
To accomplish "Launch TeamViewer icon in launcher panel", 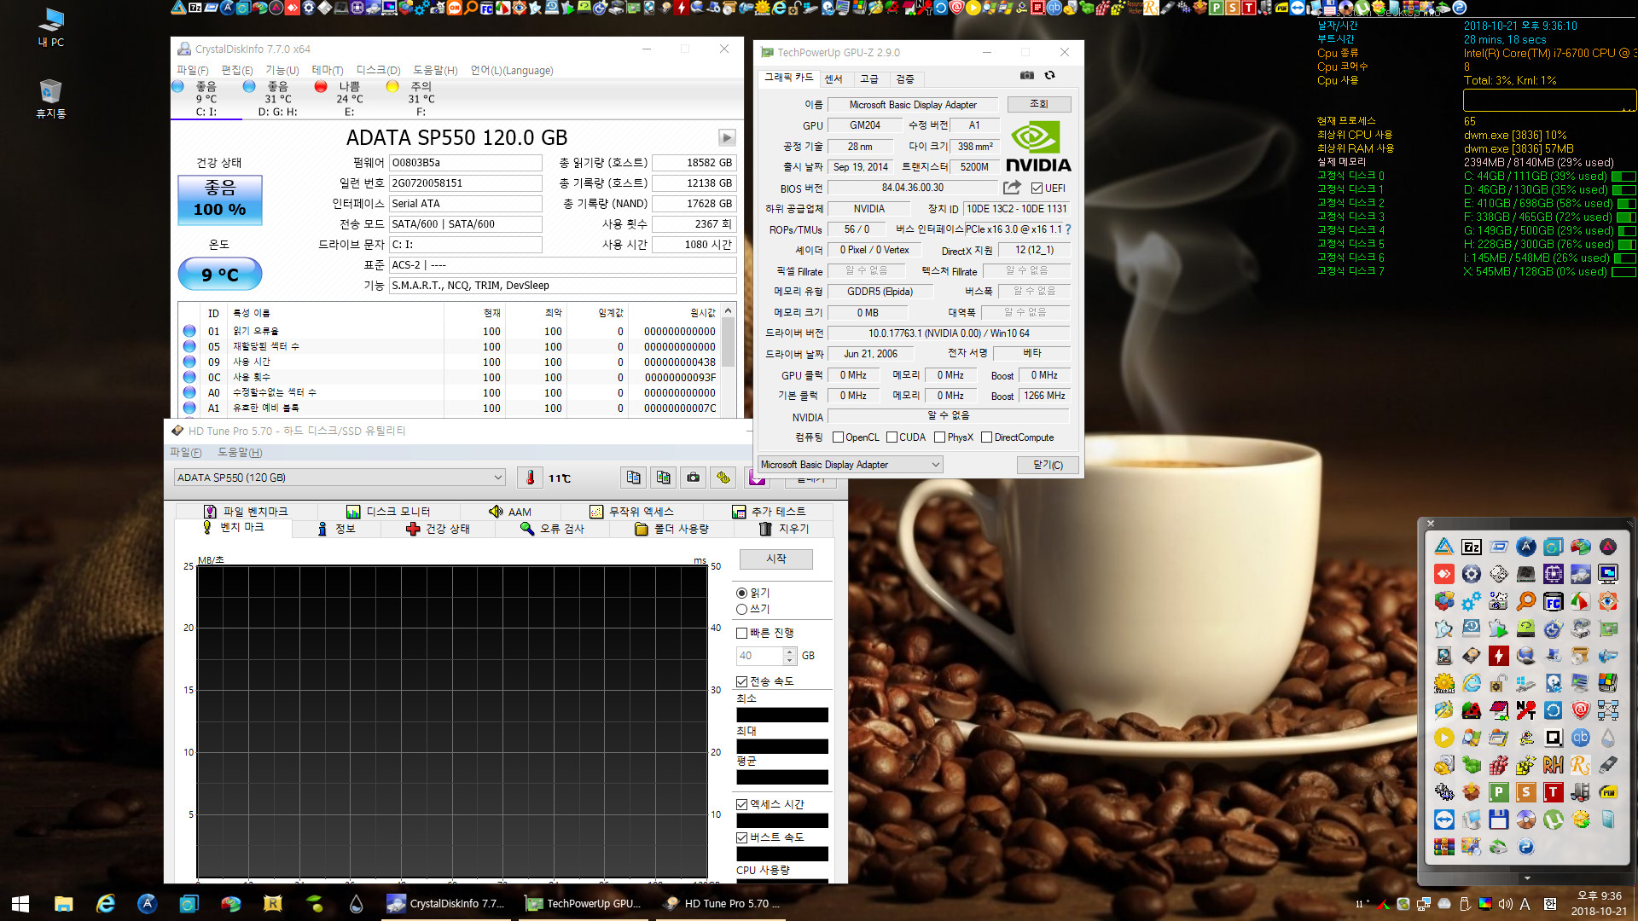I will pyautogui.click(x=1444, y=820).
